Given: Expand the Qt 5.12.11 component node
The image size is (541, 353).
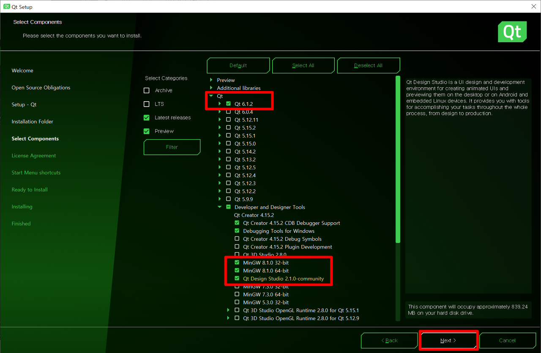Looking at the screenshot, I should [220, 120].
